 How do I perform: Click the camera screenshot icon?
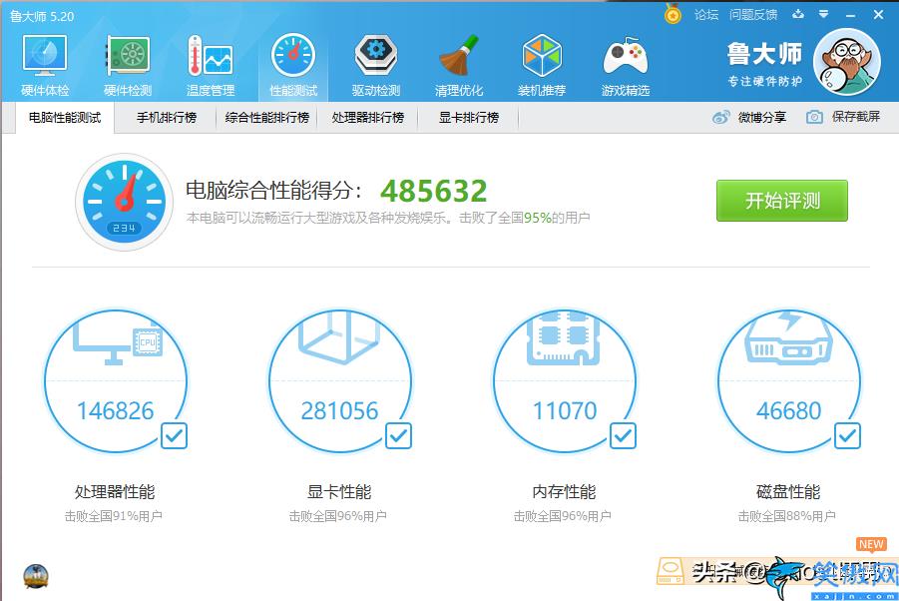pyautogui.click(x=814, y=117)
